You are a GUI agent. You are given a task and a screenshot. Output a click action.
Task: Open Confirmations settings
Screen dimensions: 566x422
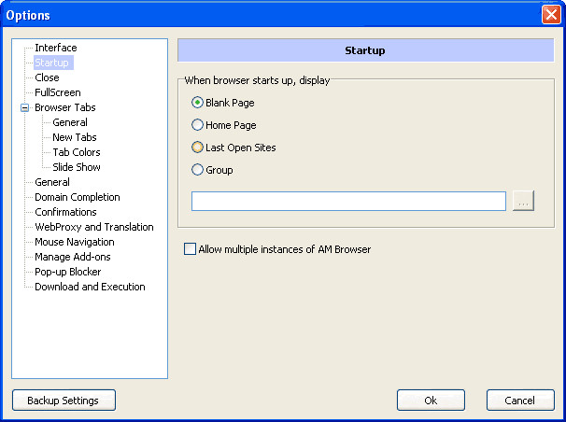(65, 212)
